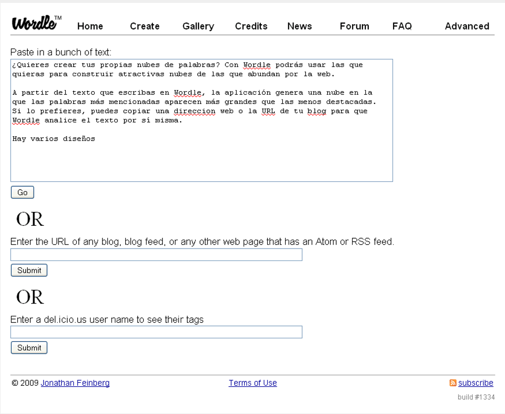The height and width of the screenshot is (414, 505).
Task: Open the Terms of Use link
Action: (x=253, y=383)
